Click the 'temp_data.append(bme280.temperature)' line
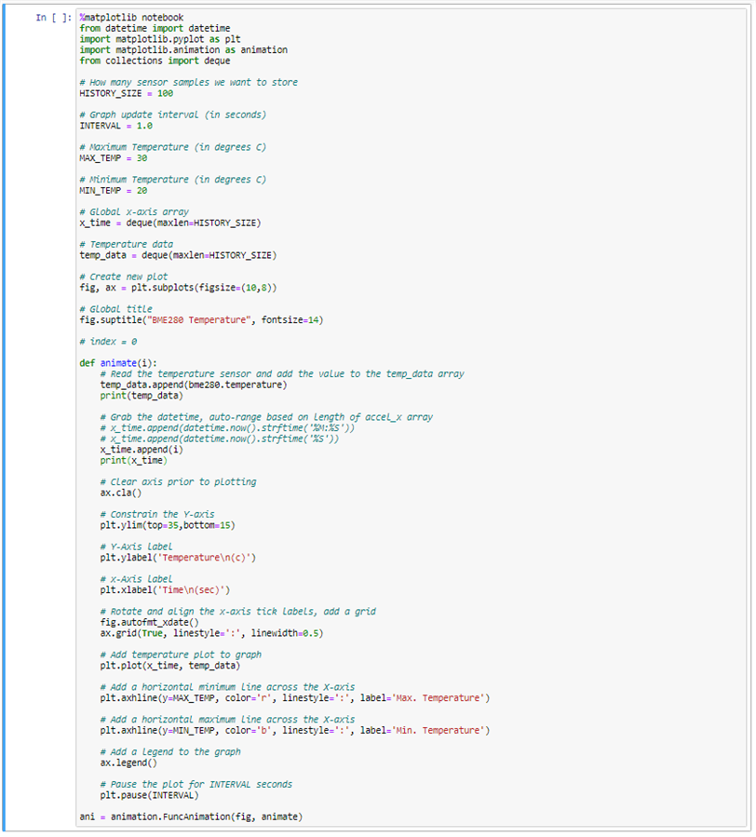 194,385
